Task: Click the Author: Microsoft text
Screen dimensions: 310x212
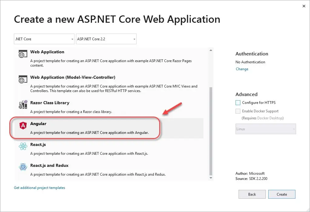Action: [250, 174]
